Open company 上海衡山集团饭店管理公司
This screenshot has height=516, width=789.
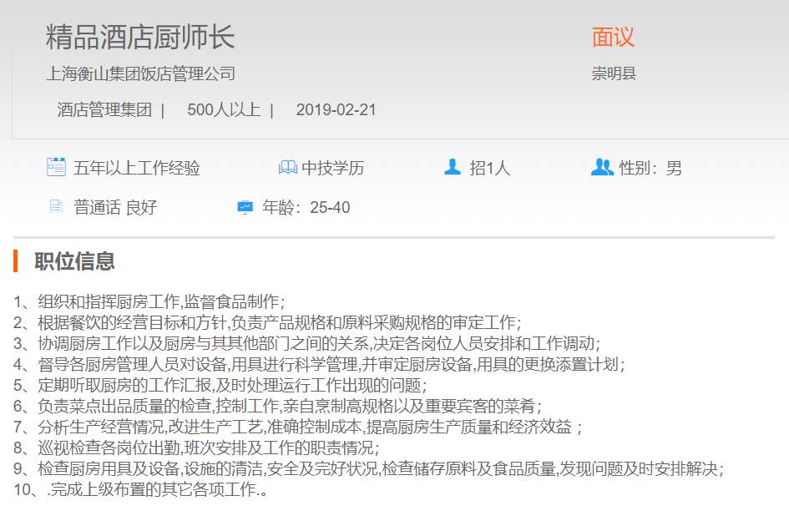pyautogui.click(x=140, y=73)
